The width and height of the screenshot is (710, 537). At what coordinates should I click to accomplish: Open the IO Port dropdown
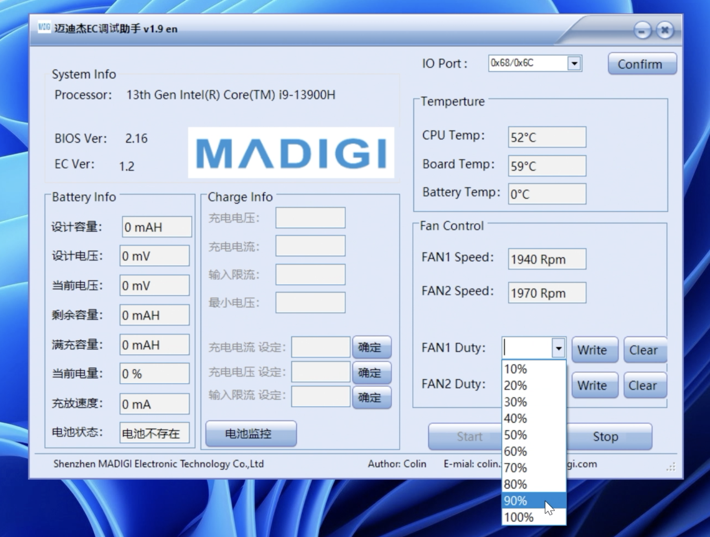click(x=574, y=63)
